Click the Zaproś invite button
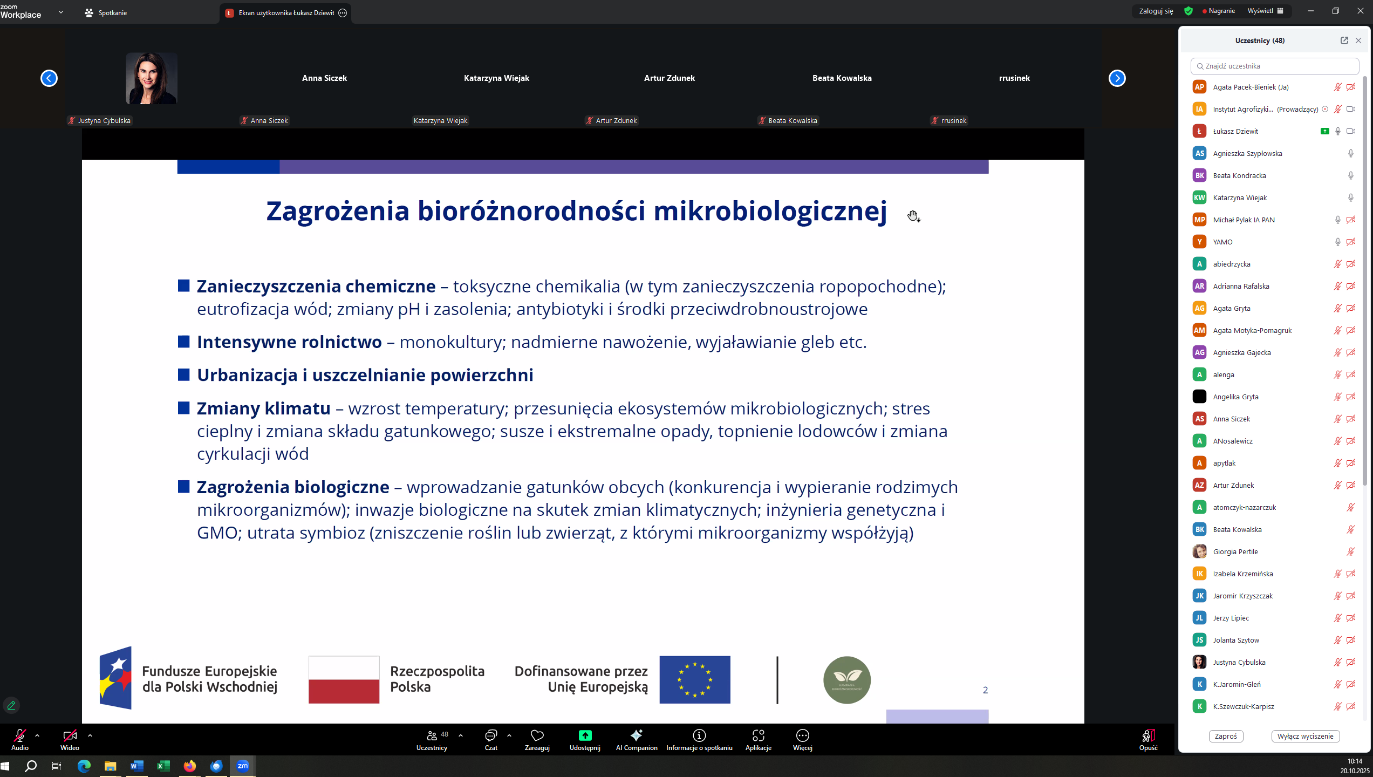The width and height of the screenshot is (1373, 777). tap(1226, 736)
